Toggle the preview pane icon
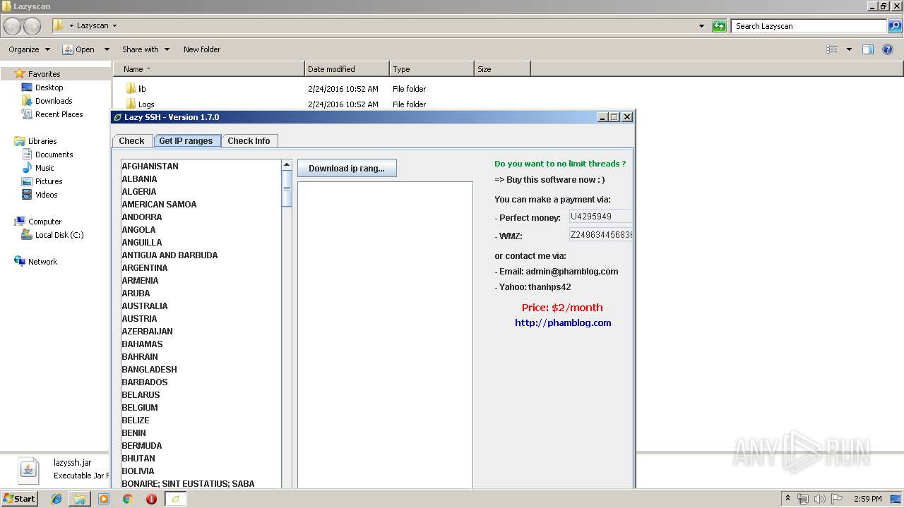This screenshot has width=904, height=508. [x=868, y=49]
